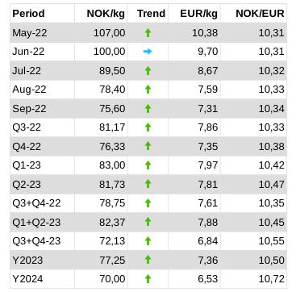Select the Trend column header

[x=151, y=14]
